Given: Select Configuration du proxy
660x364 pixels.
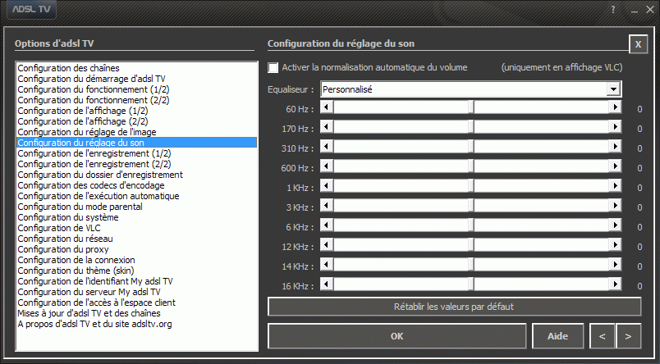Looking at the screenshot, I should click(x=136, y=249).
